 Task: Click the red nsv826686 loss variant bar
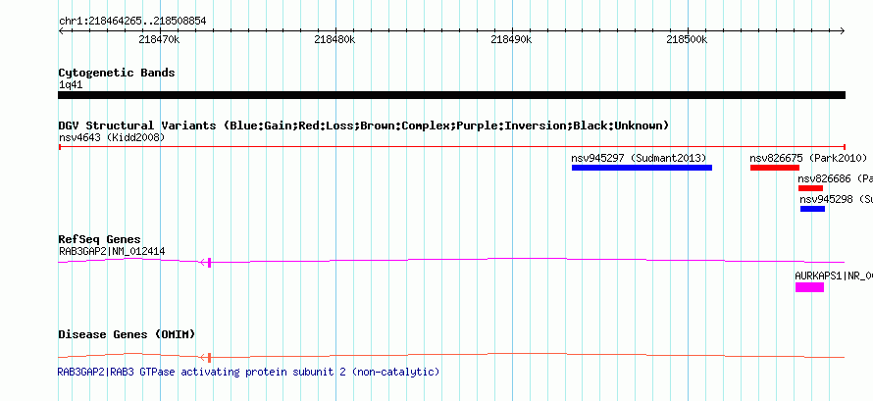pyautogui.click(x=810, y=188)
